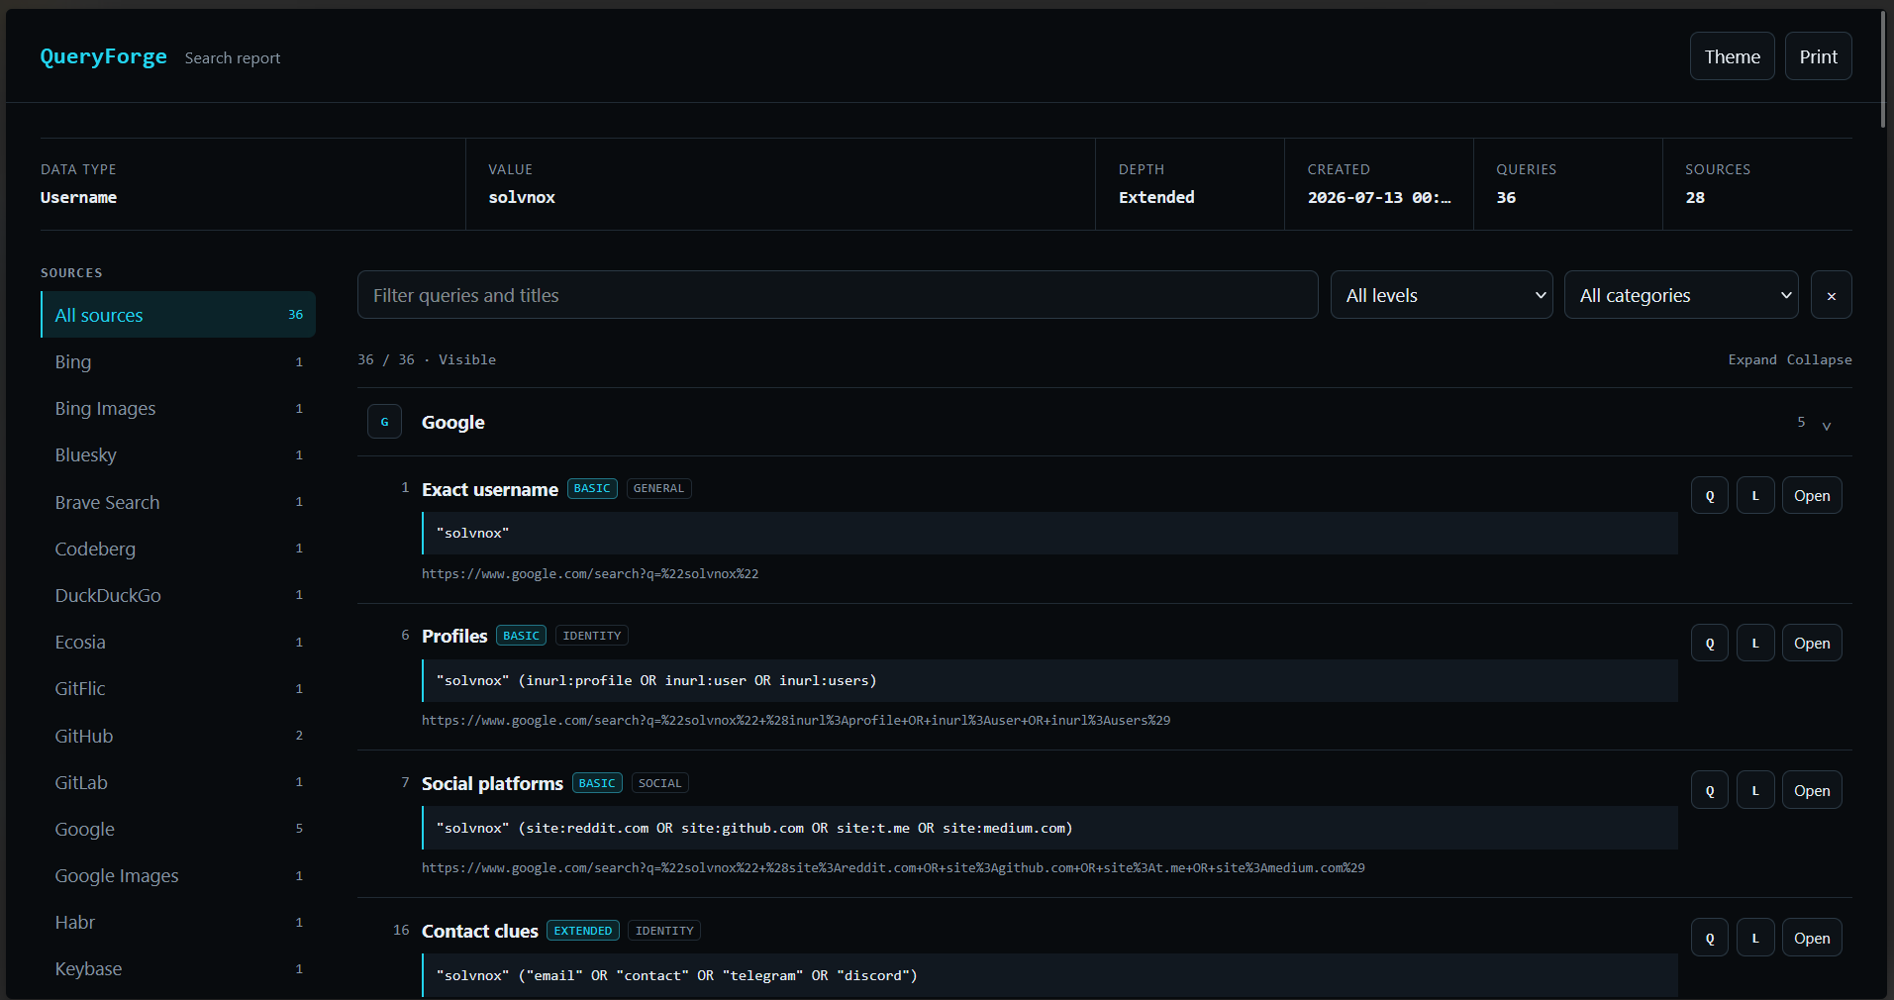Click the GENERAL tag on Exact username
The height and width of the screenshot is (1000, 1894).
658,488
